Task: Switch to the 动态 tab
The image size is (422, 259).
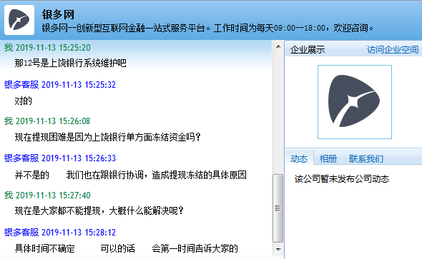Action: [x=299, y=158]
